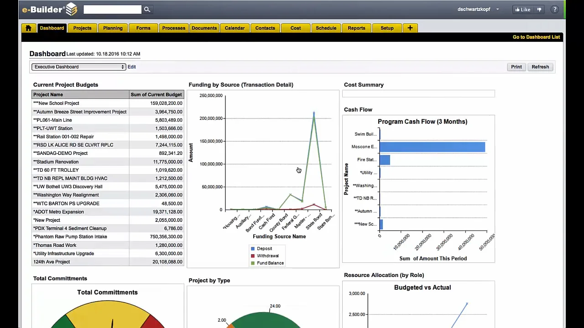Click the blue Deposit legend swatch
Viewport: 584px width, 328px height.
253,249
